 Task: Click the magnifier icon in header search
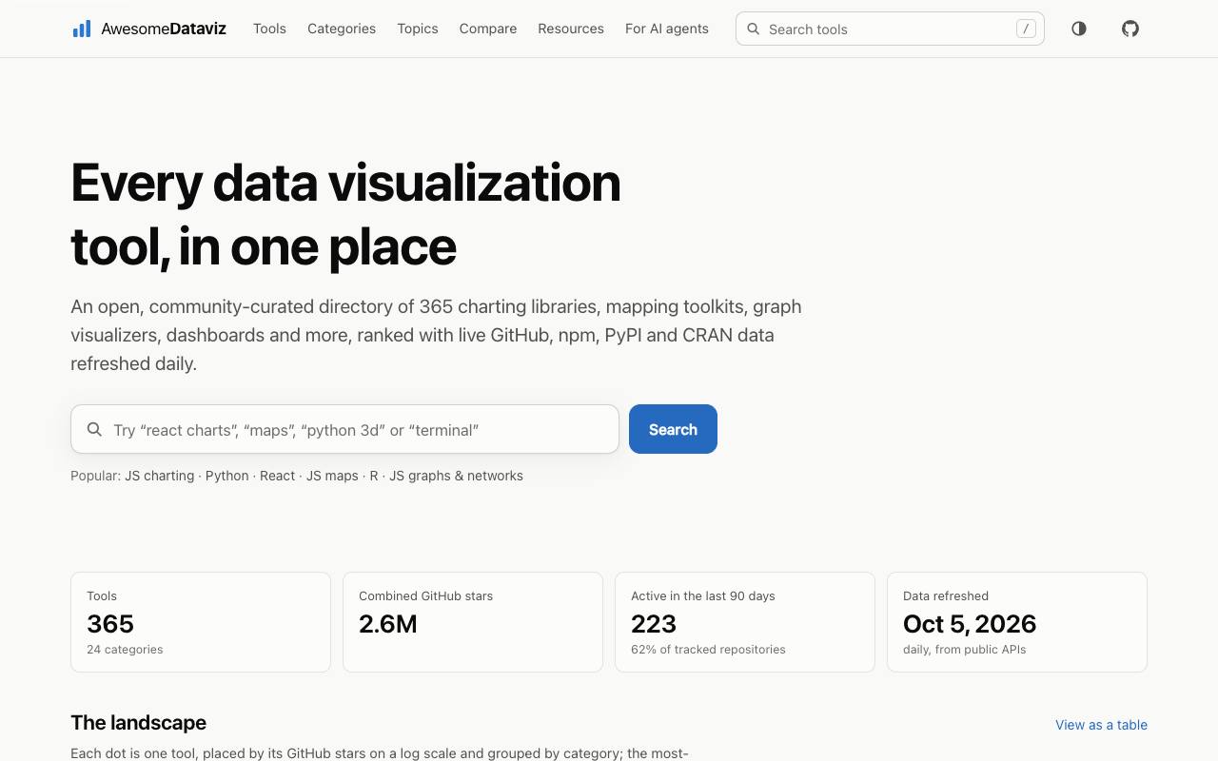754,29
